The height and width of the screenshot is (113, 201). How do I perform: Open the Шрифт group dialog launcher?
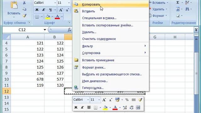[69, 22]
